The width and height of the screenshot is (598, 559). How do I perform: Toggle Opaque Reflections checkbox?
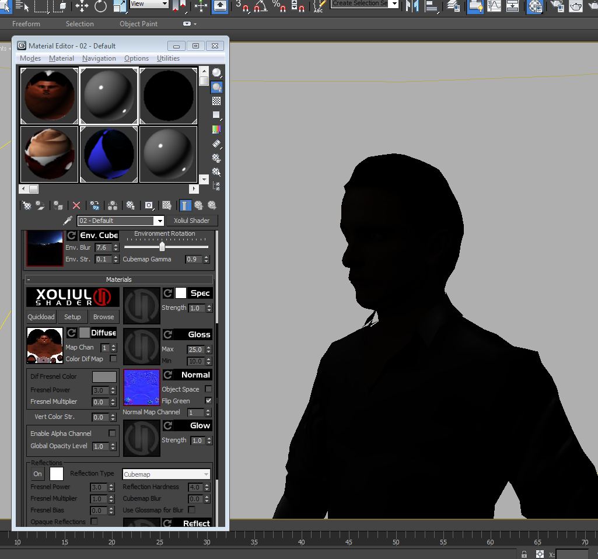pos(94,521)
